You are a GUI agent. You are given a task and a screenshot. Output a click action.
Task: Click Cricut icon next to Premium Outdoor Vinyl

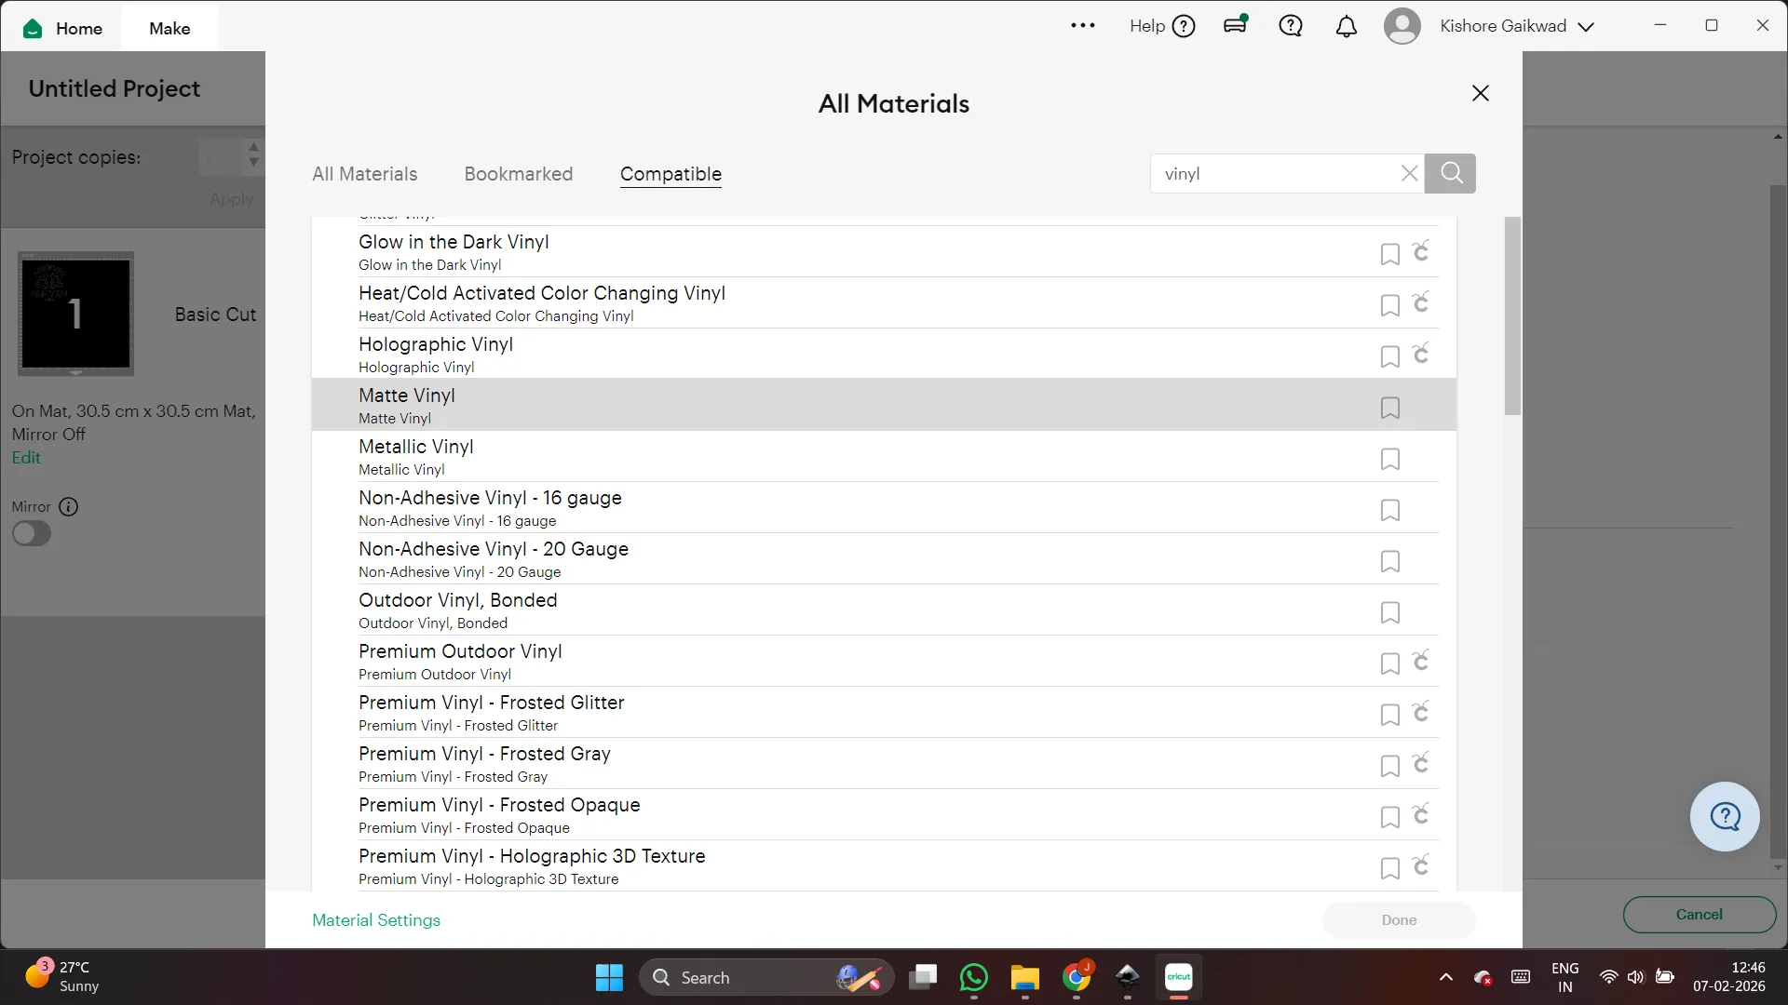pyautogui.click(x=1420, y=662)
